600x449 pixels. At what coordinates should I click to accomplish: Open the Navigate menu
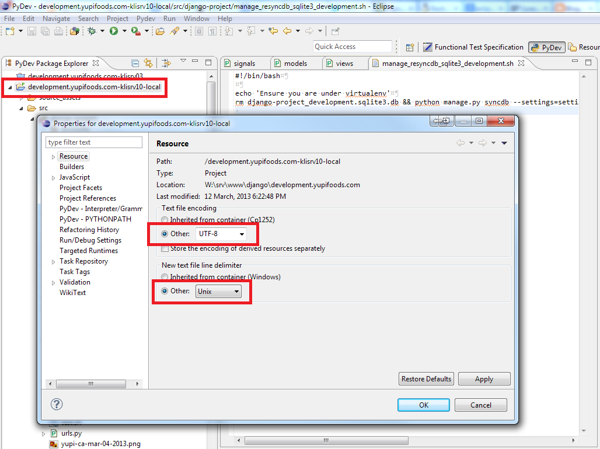click(x=56, y=18)
